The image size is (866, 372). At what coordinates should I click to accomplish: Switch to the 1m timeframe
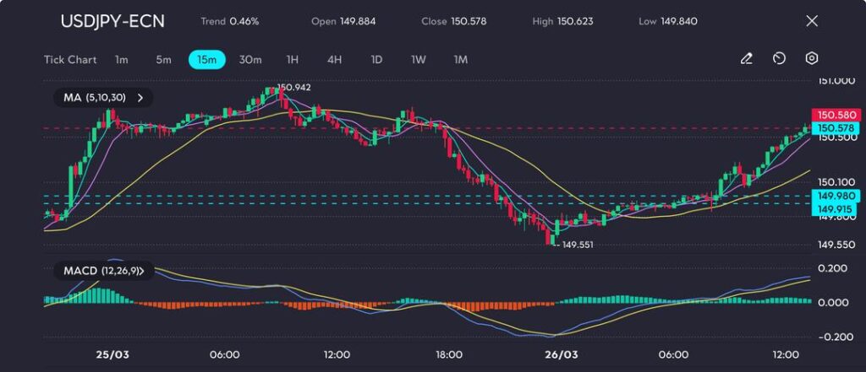pos(122,60)
